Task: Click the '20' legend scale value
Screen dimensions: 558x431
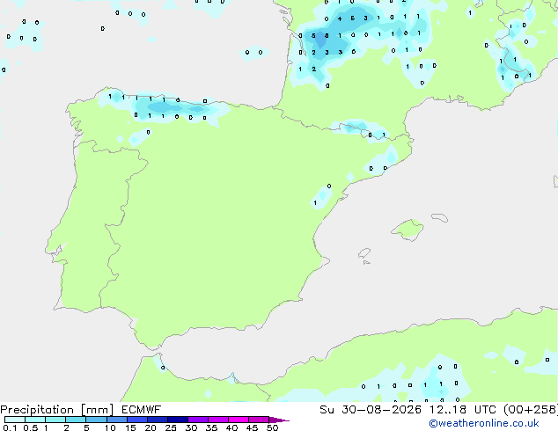Action: (x=151, y=427)
